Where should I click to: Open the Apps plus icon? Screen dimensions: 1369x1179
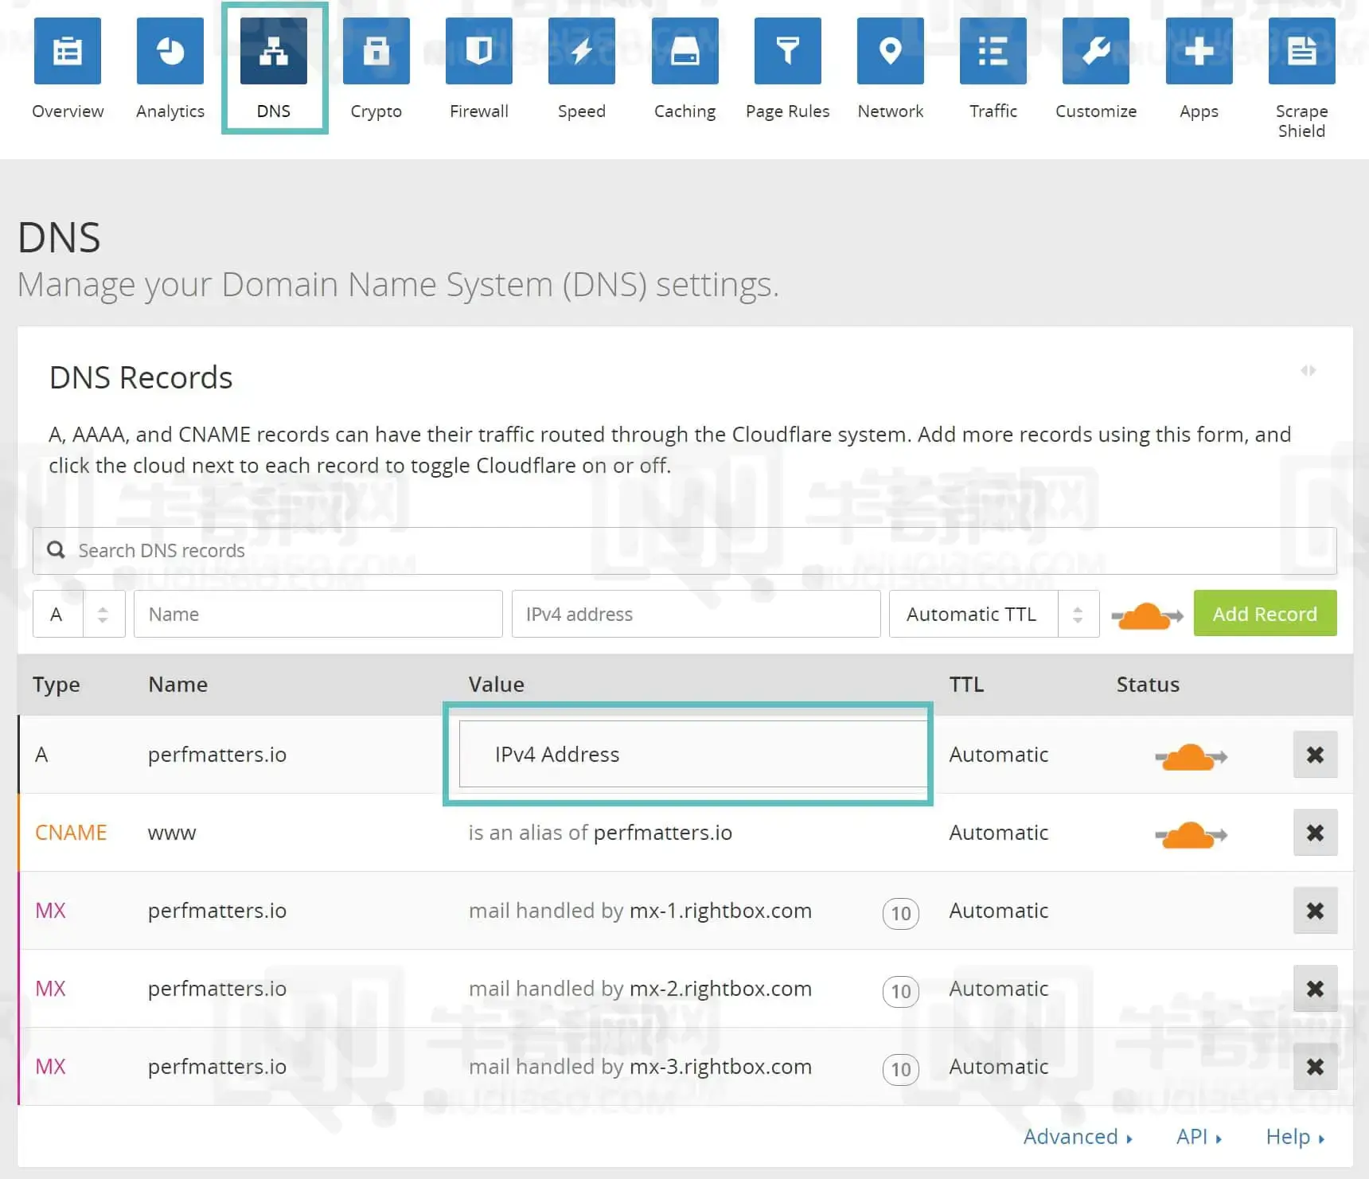click(x=1199, y=51)
